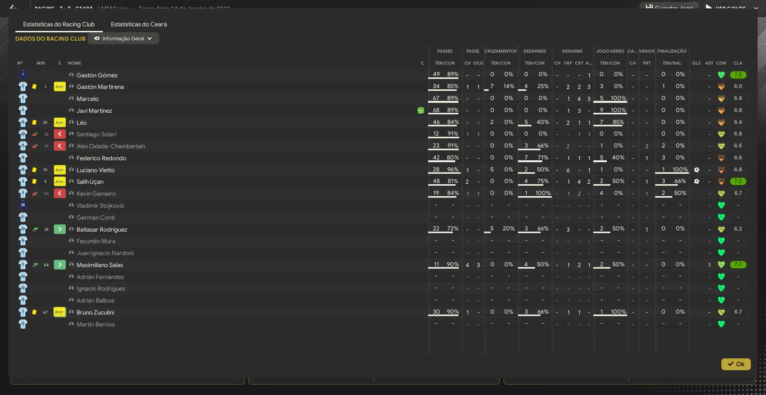The width and height of the screenshot is (766, 395).
Task: Select Estatísticas do Racing Club tab
Action: coord(59,24)
